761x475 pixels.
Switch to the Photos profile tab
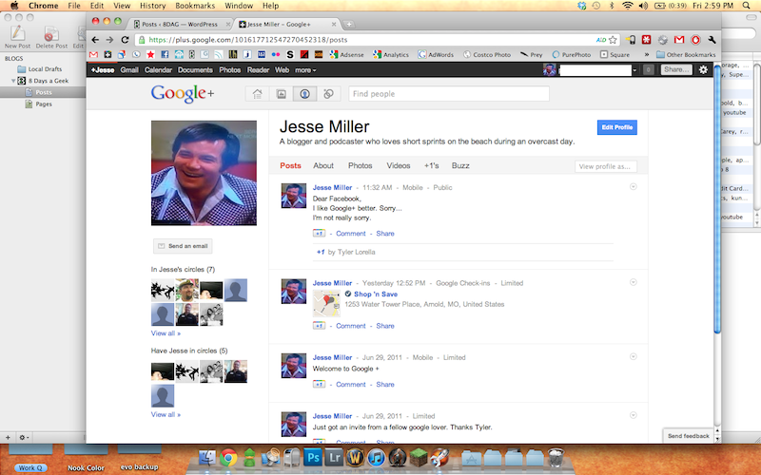pos(361,165)
